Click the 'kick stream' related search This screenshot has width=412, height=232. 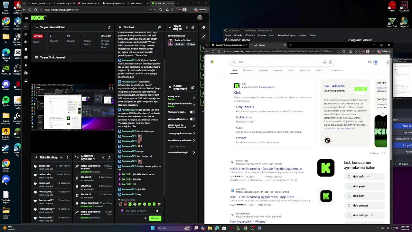364,206
